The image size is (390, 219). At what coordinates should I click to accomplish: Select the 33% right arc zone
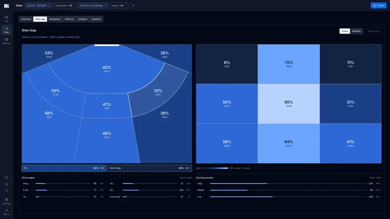[x=157, y=92]
